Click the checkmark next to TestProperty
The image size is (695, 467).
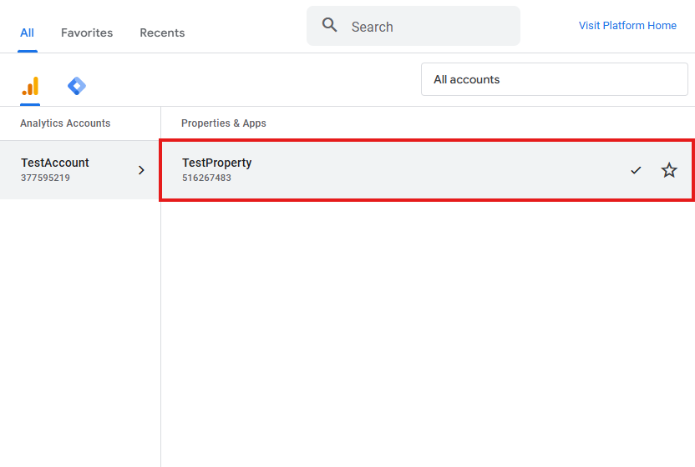pyautogui.click(x=636, y=170)
